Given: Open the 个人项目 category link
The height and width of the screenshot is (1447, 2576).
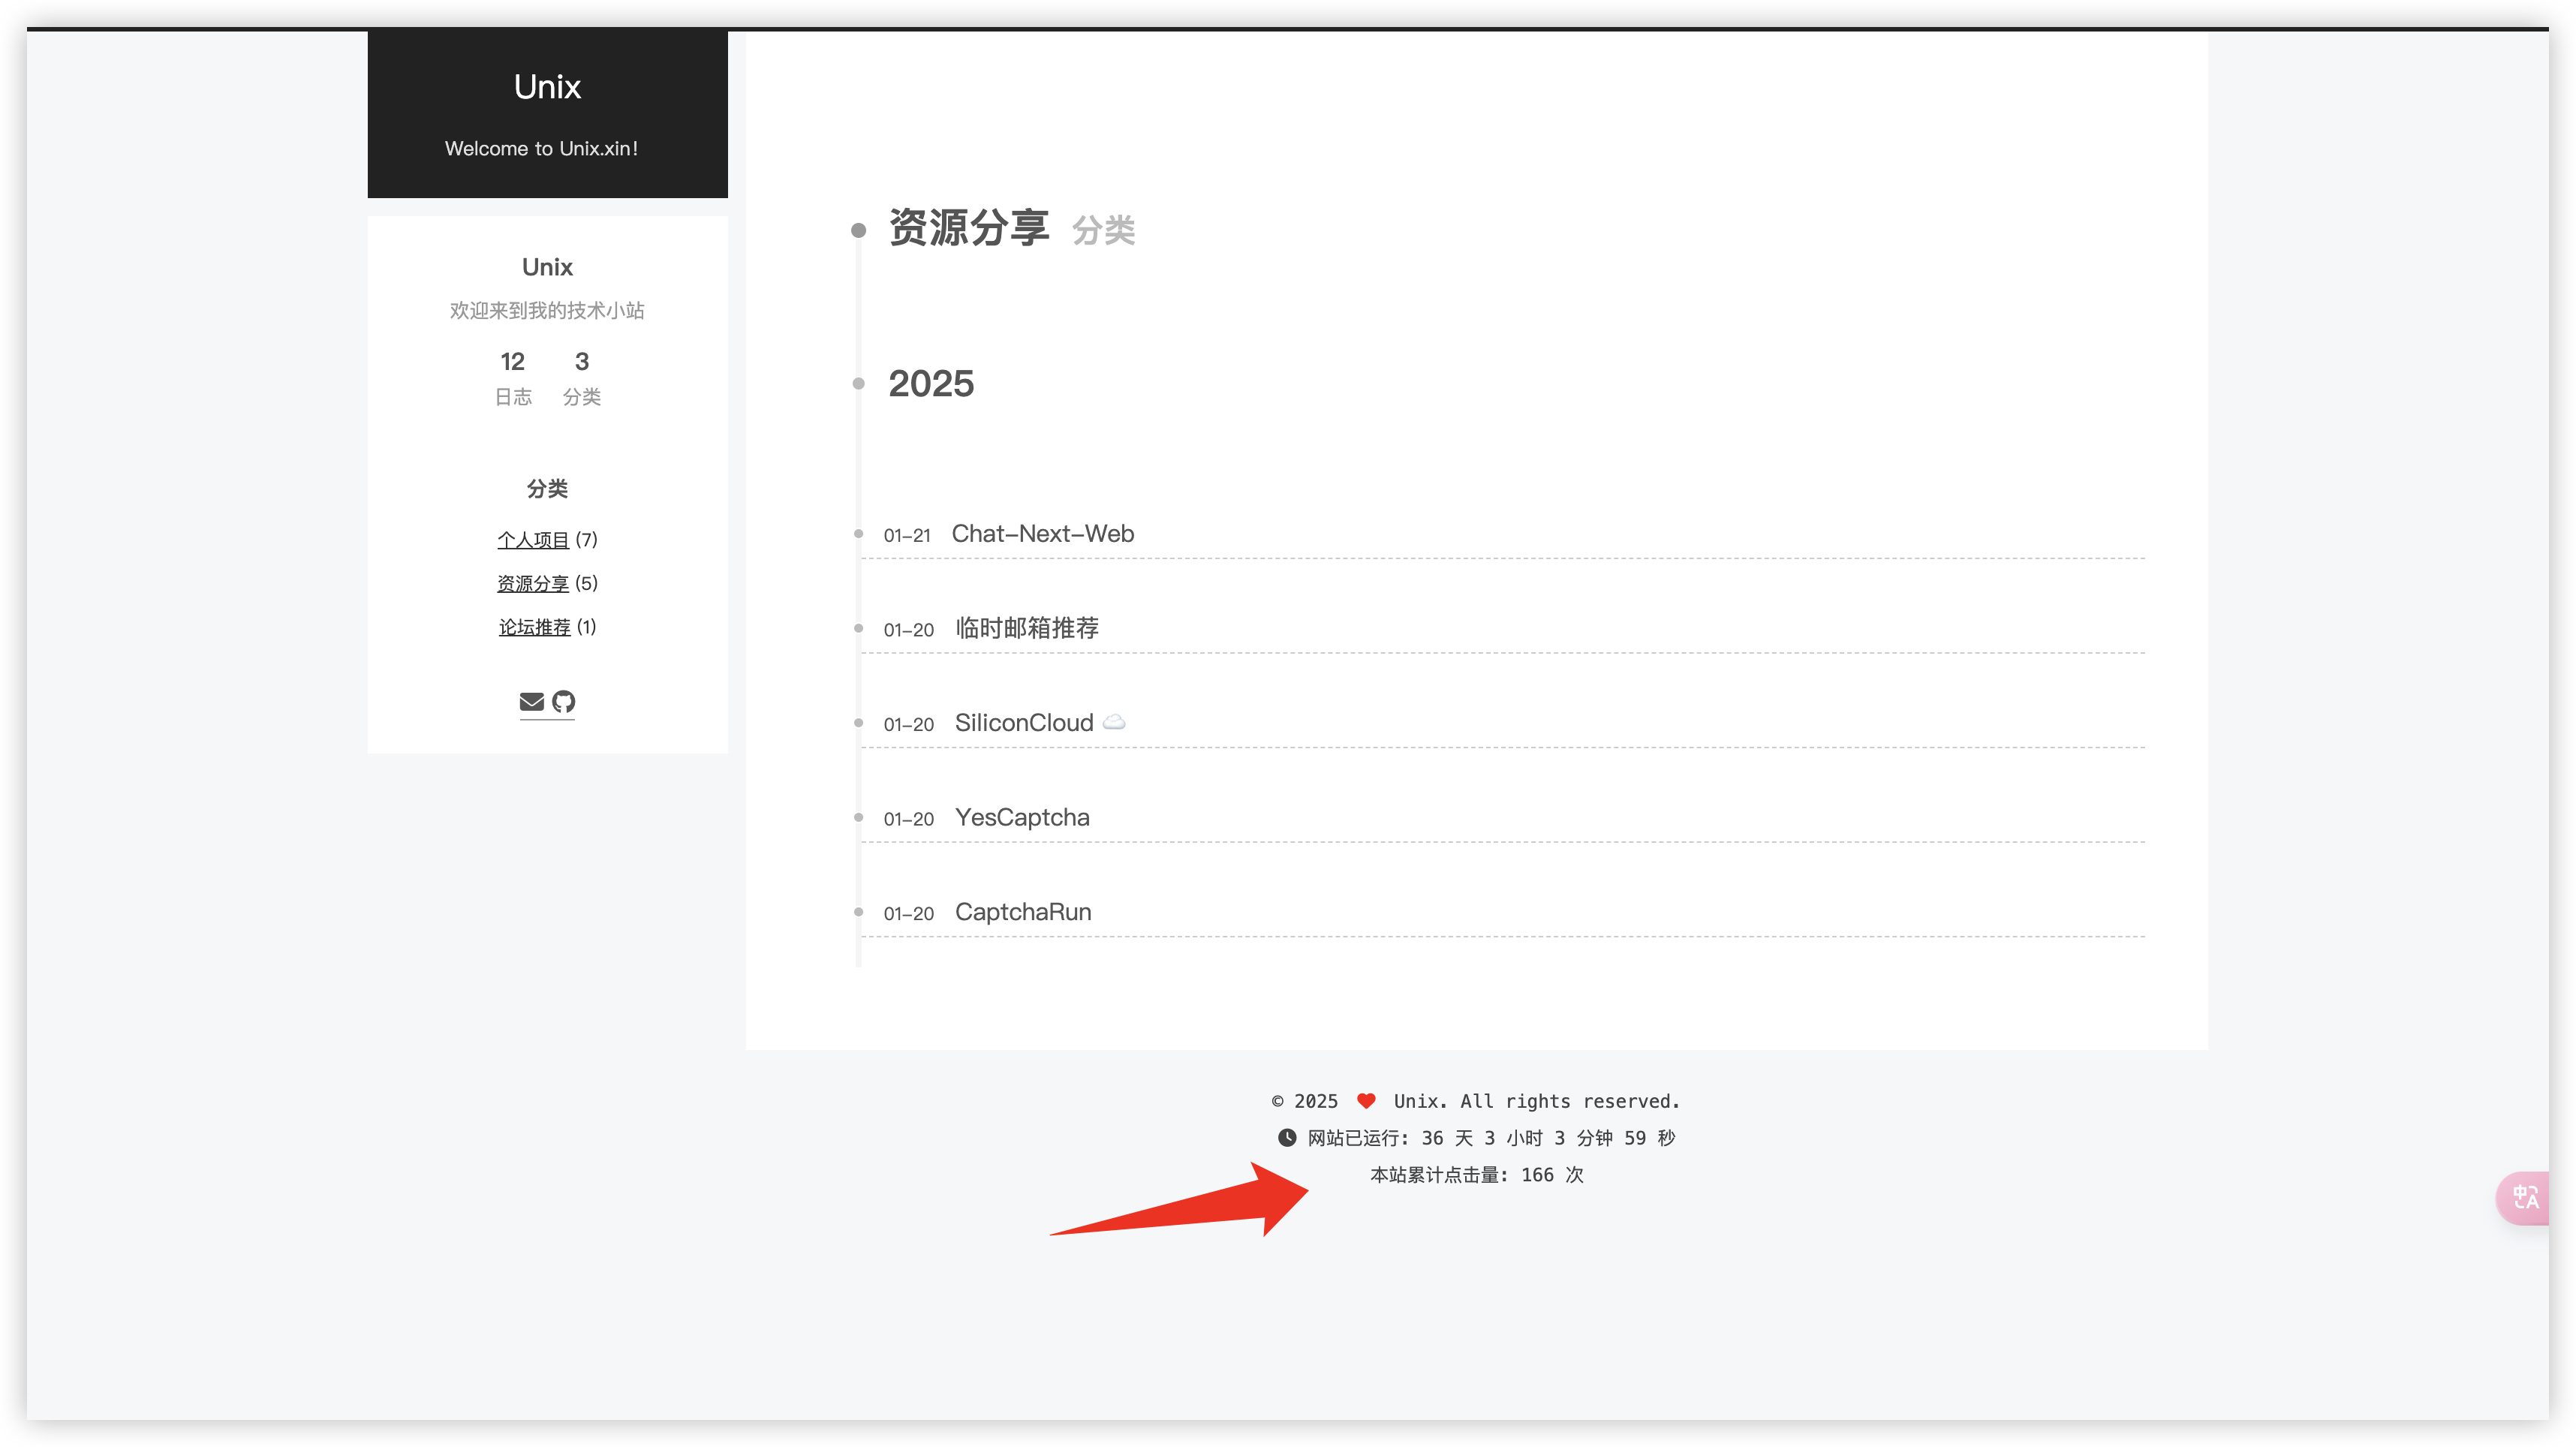Looking at the screenshot, I should 534,539.
